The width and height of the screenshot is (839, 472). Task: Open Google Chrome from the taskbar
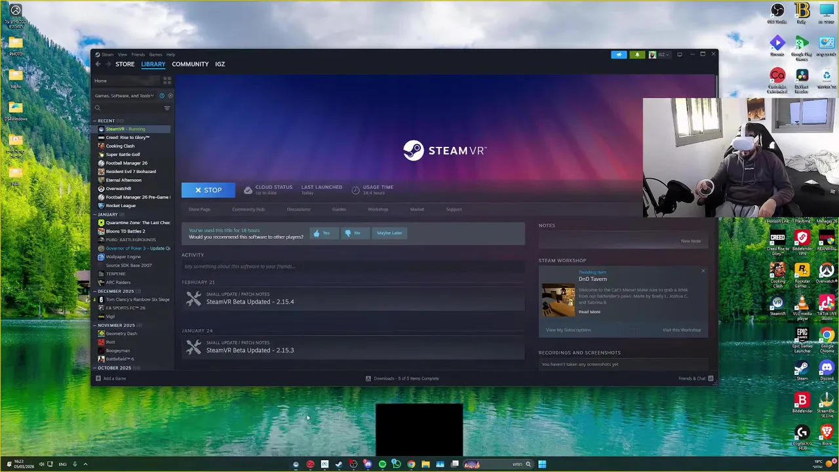411,464
